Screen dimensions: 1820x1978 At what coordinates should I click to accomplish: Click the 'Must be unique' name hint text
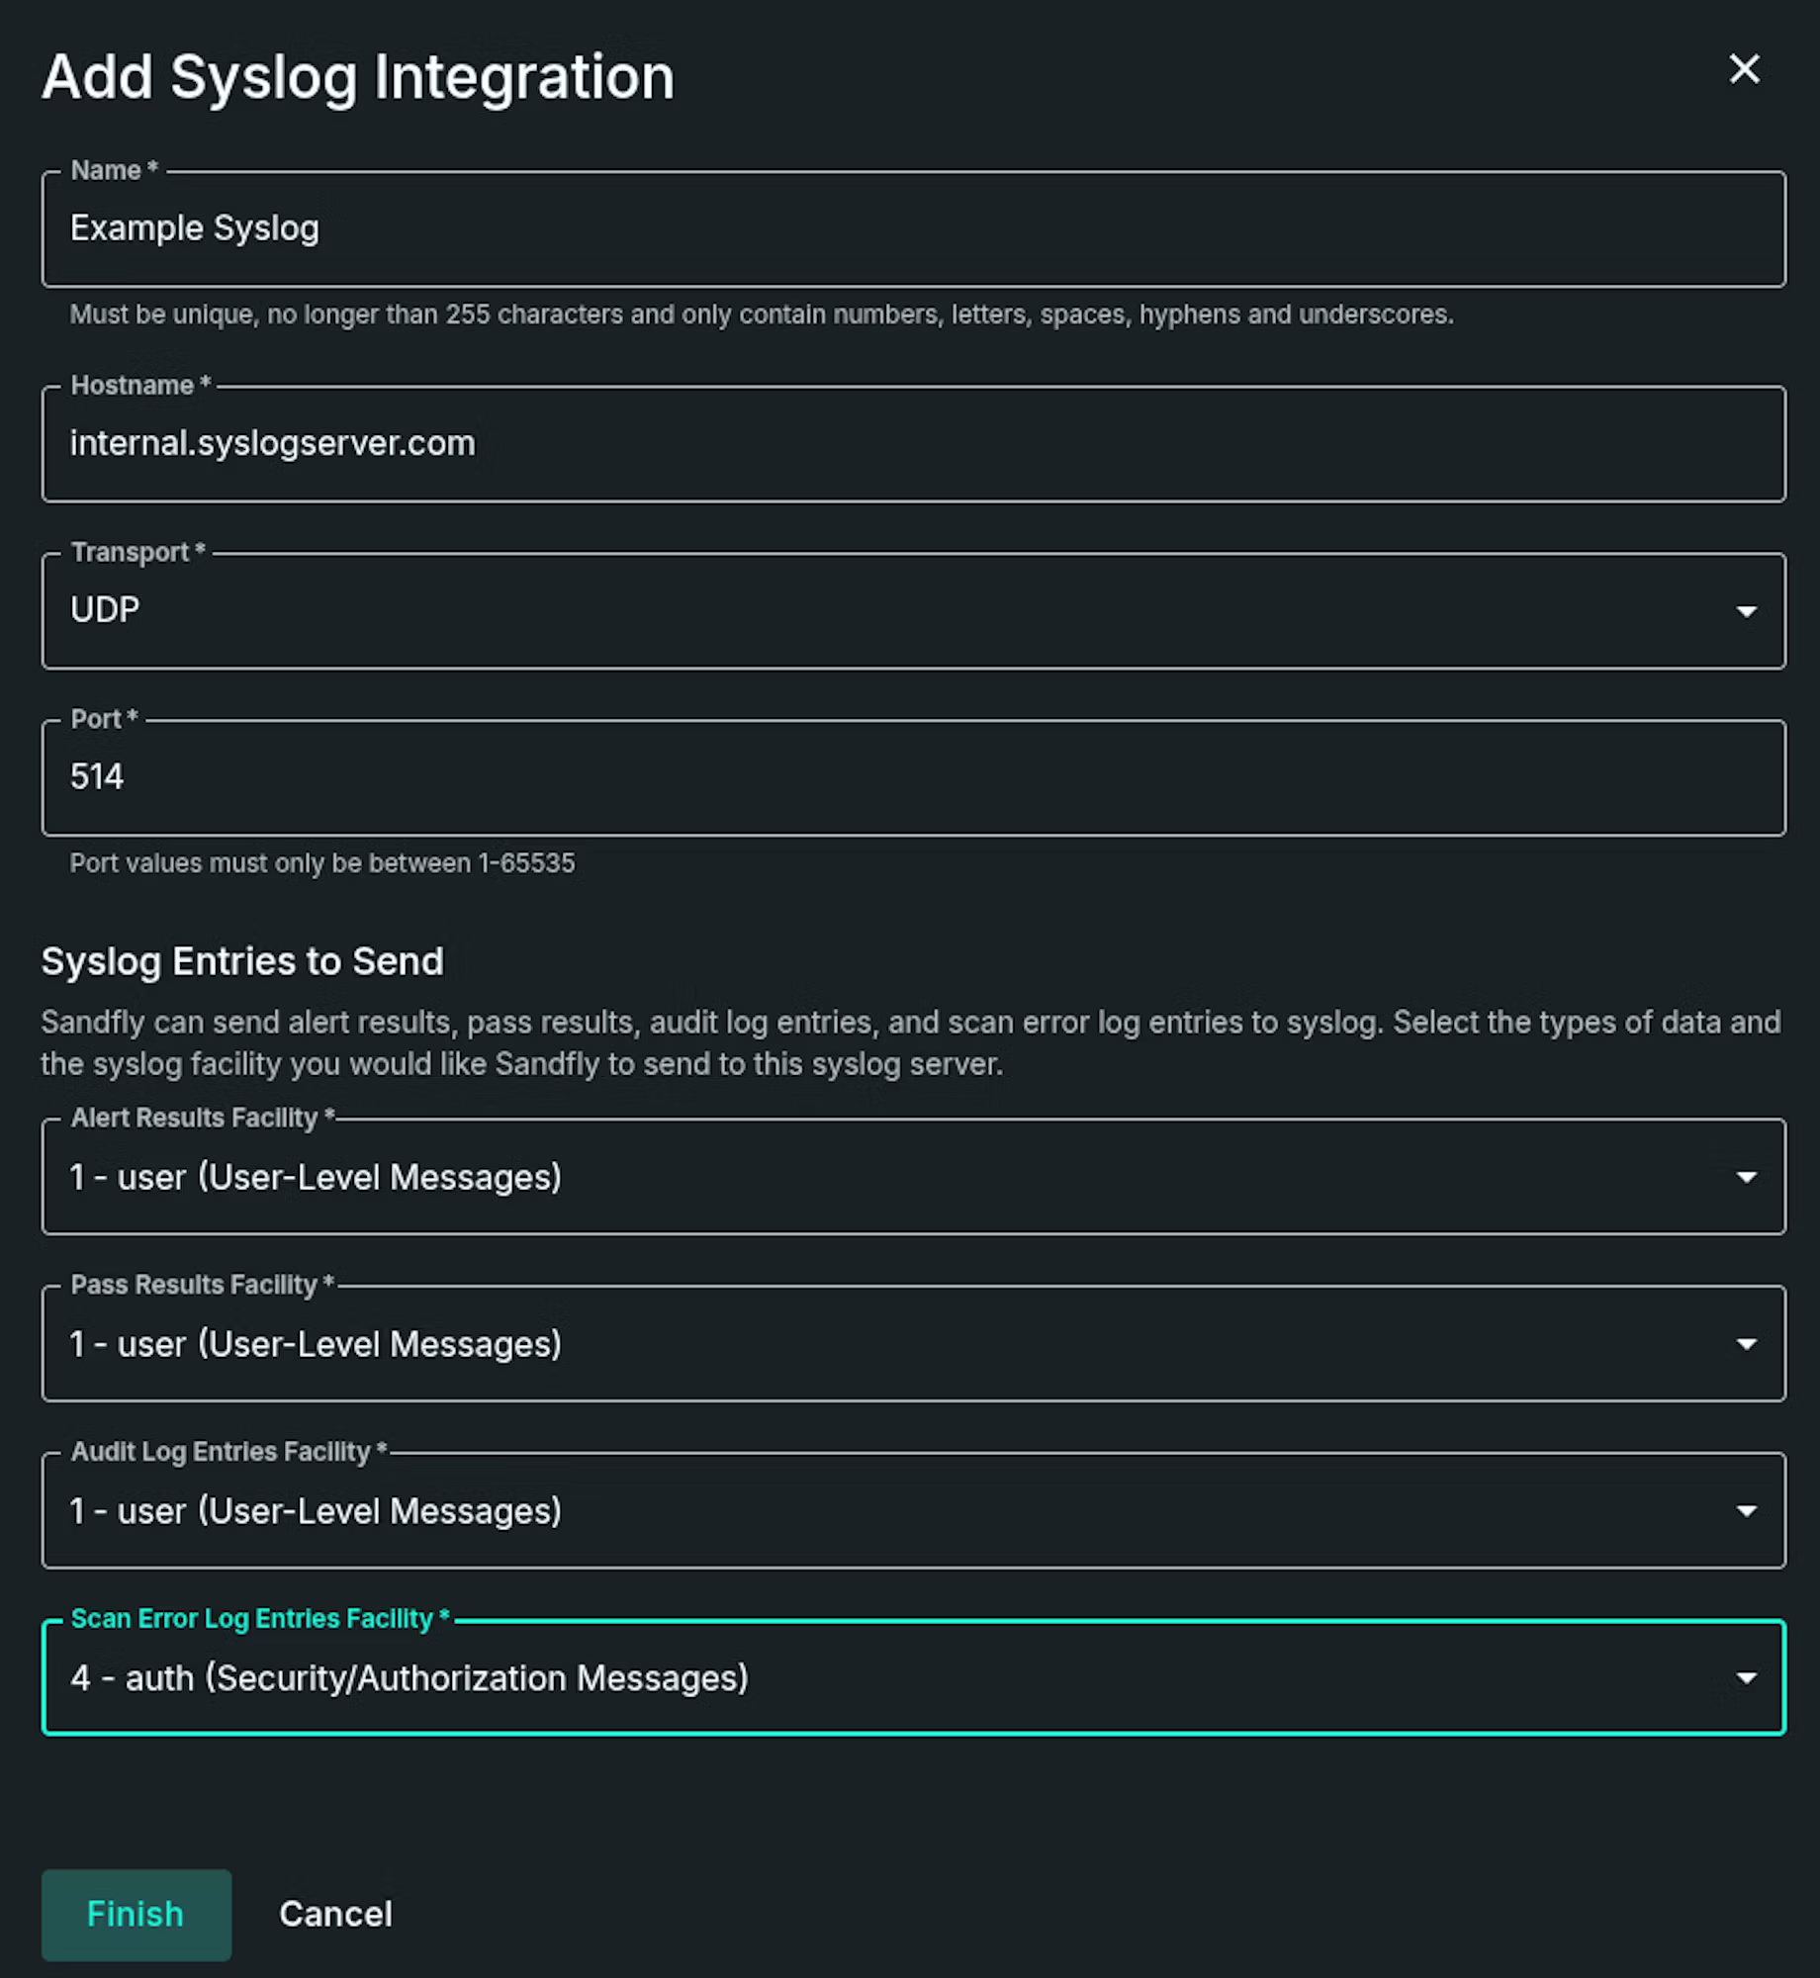[x=762, y=315]
